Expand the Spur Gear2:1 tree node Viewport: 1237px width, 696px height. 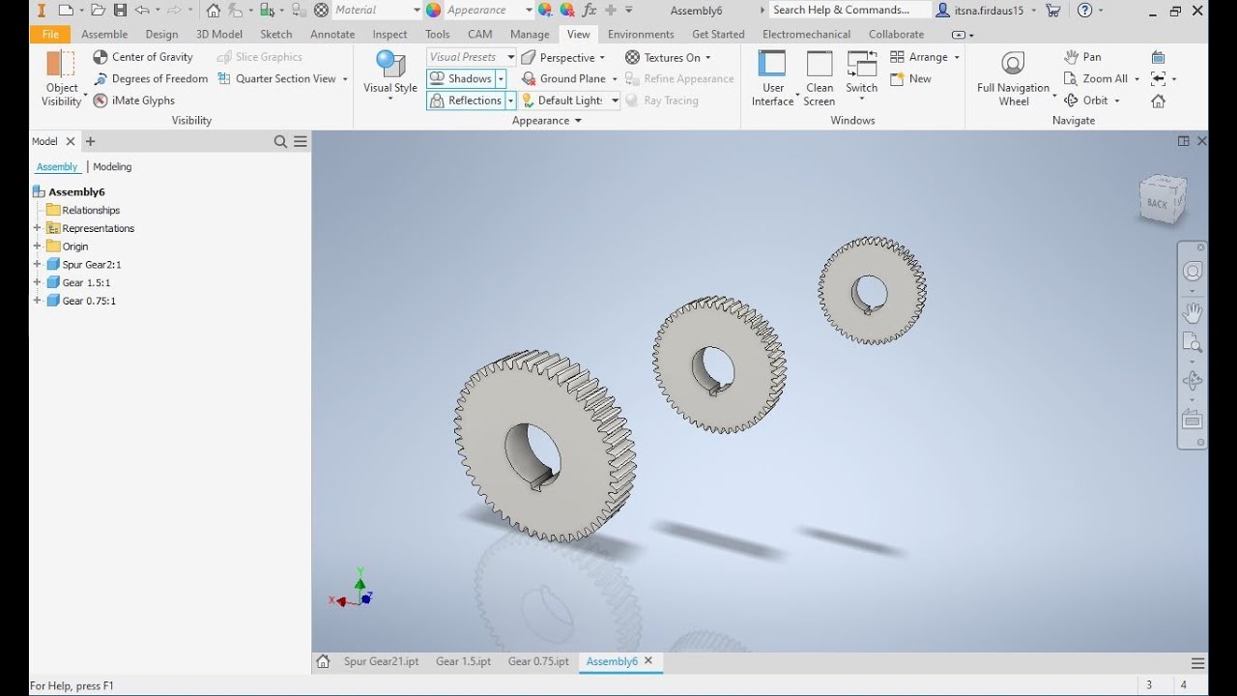37,264
